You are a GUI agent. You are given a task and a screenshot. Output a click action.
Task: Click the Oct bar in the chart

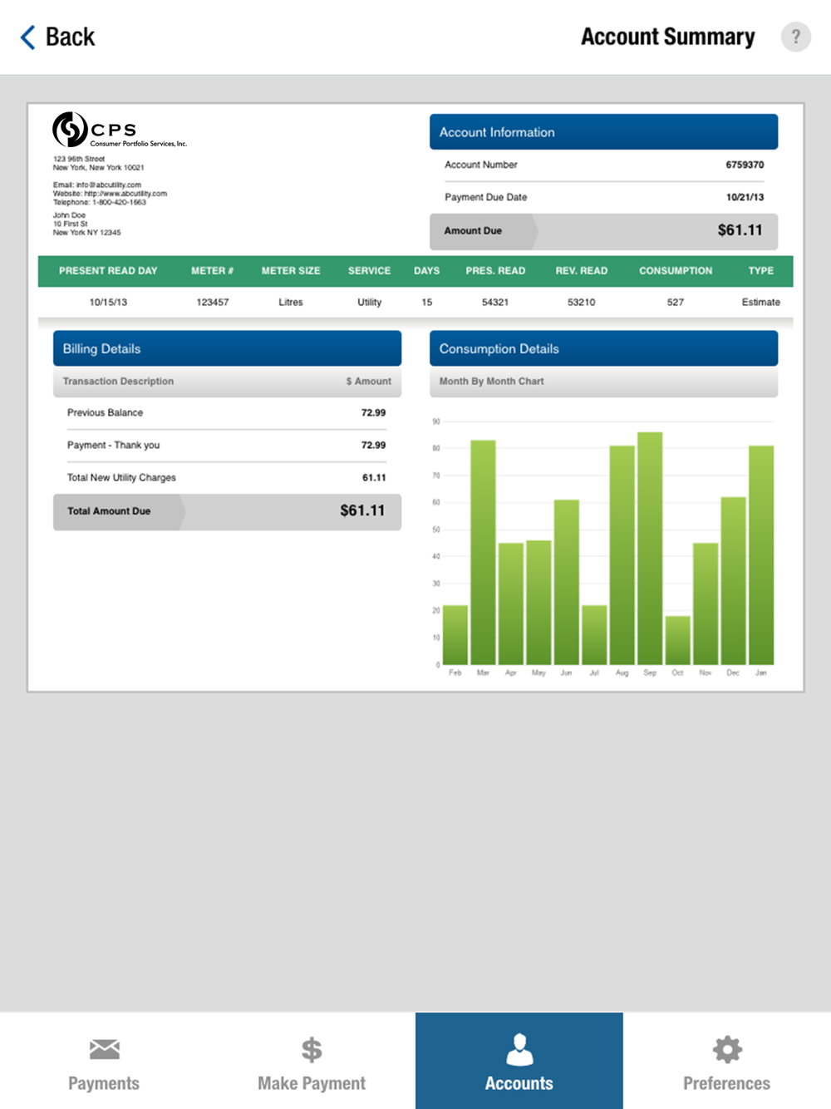click(x=678, y=640)
